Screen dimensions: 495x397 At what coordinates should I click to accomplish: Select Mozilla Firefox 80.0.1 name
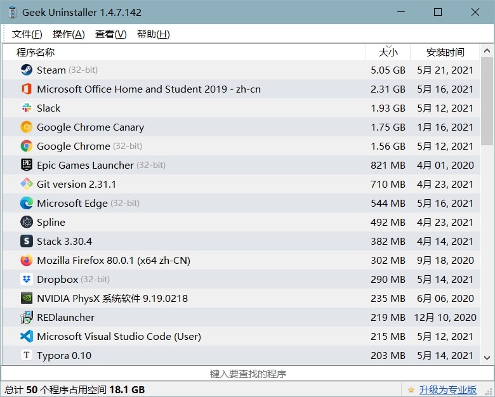click(x=114, y=261)
